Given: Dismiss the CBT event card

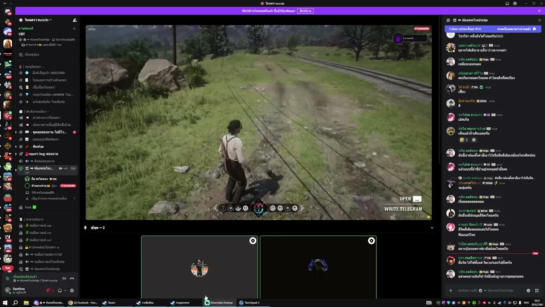Looking at the screenshot, I should click(x=74, y=29).
